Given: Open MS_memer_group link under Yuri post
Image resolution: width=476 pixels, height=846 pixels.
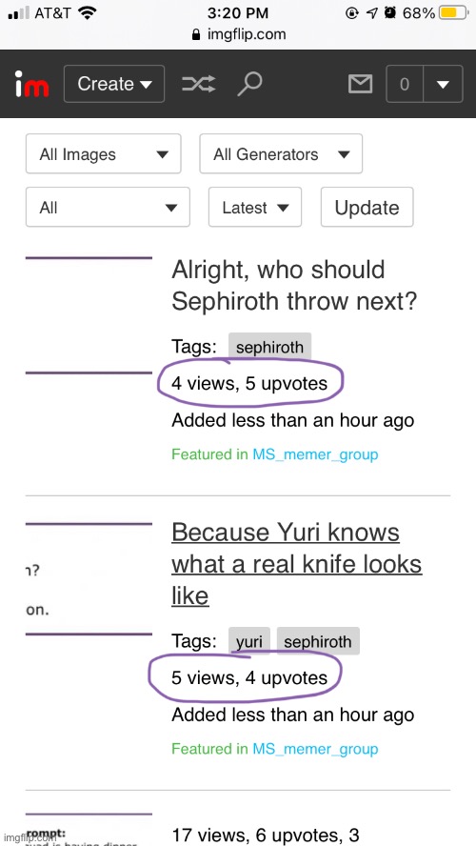Looking at the screenshot, I should pos(315,749).
